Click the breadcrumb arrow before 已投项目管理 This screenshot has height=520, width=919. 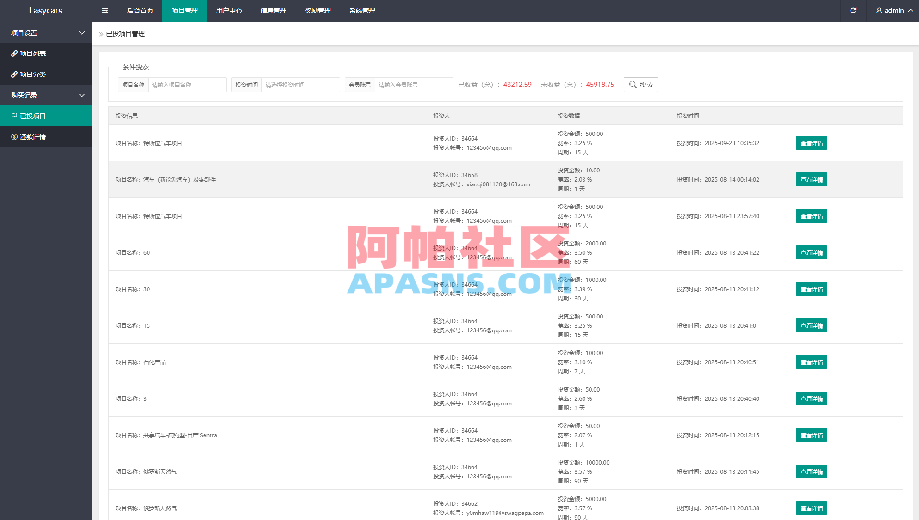click(x=101, y=34)
